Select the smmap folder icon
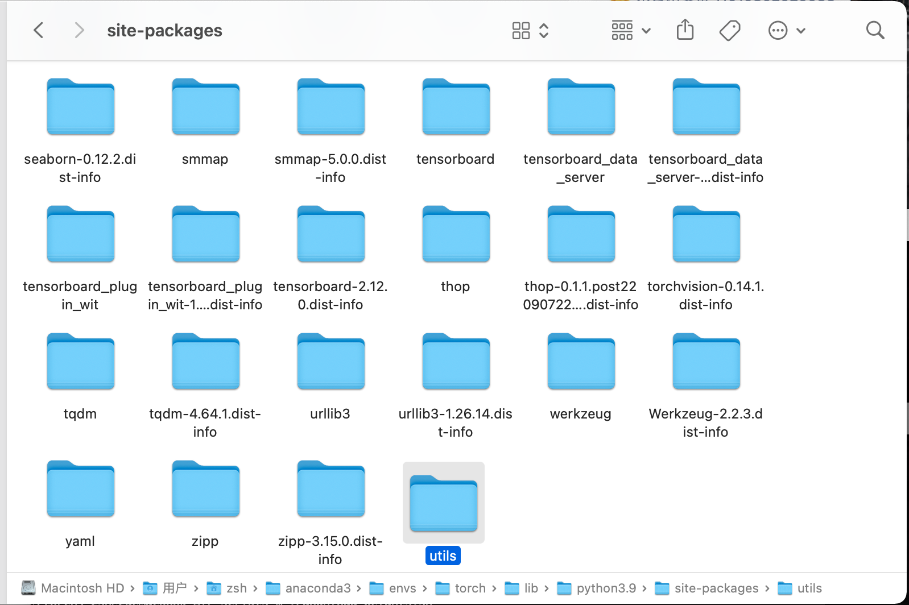This screenshot has width=909, height=605. [x=205, y=107]
